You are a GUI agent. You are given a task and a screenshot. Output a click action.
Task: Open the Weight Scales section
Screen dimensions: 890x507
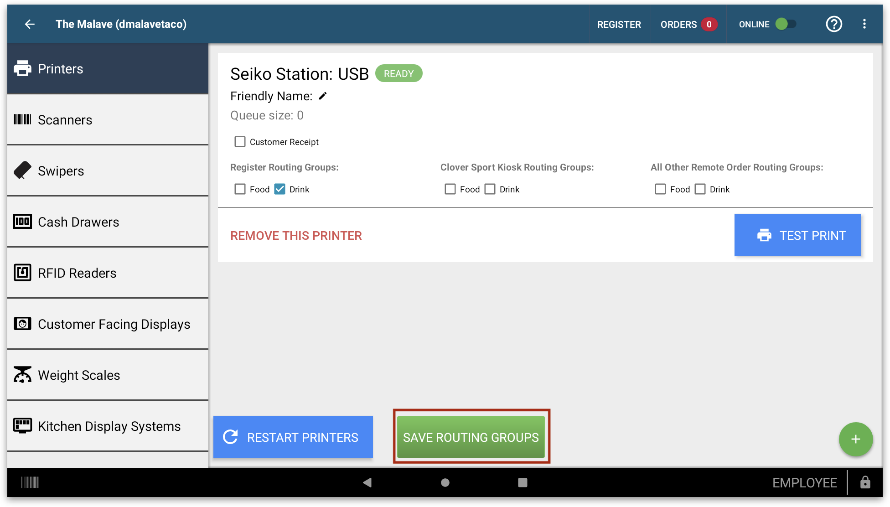[79, 375]
